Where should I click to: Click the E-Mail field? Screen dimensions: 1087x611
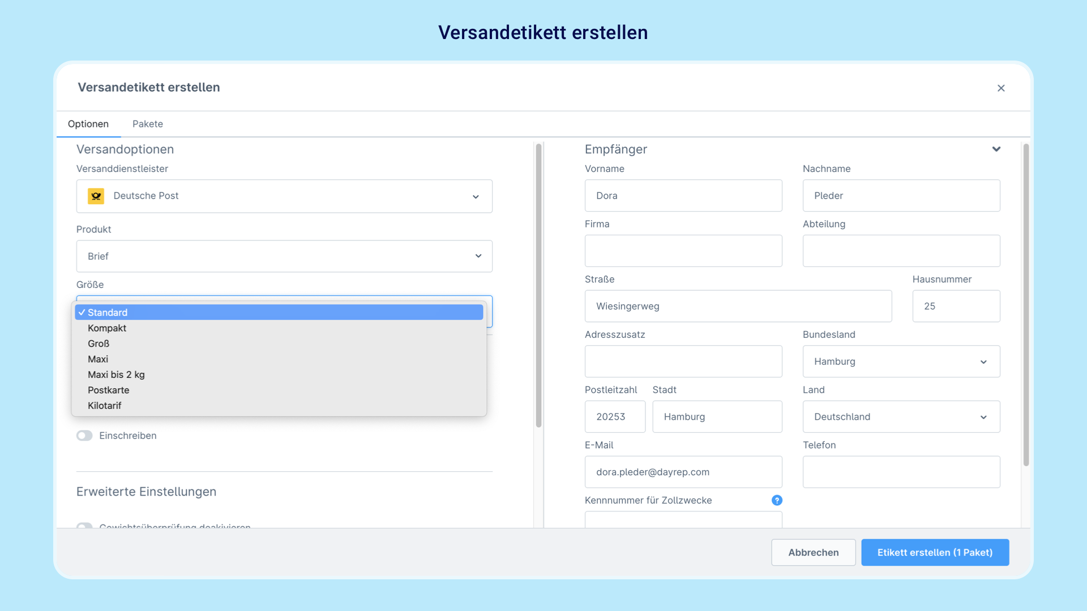tap(683, 472)
